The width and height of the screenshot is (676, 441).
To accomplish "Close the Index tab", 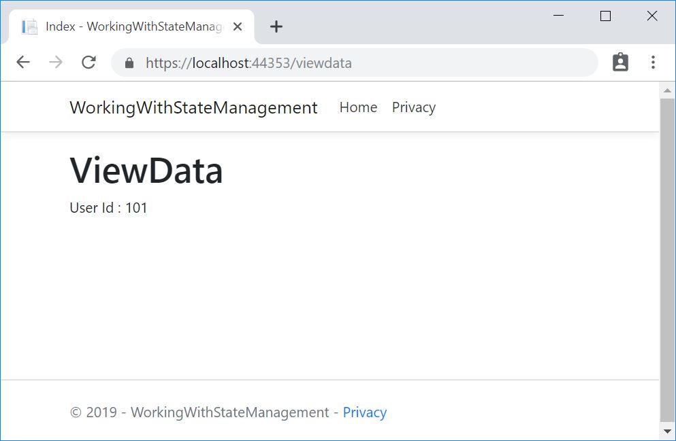I will (x=238, y=27).
